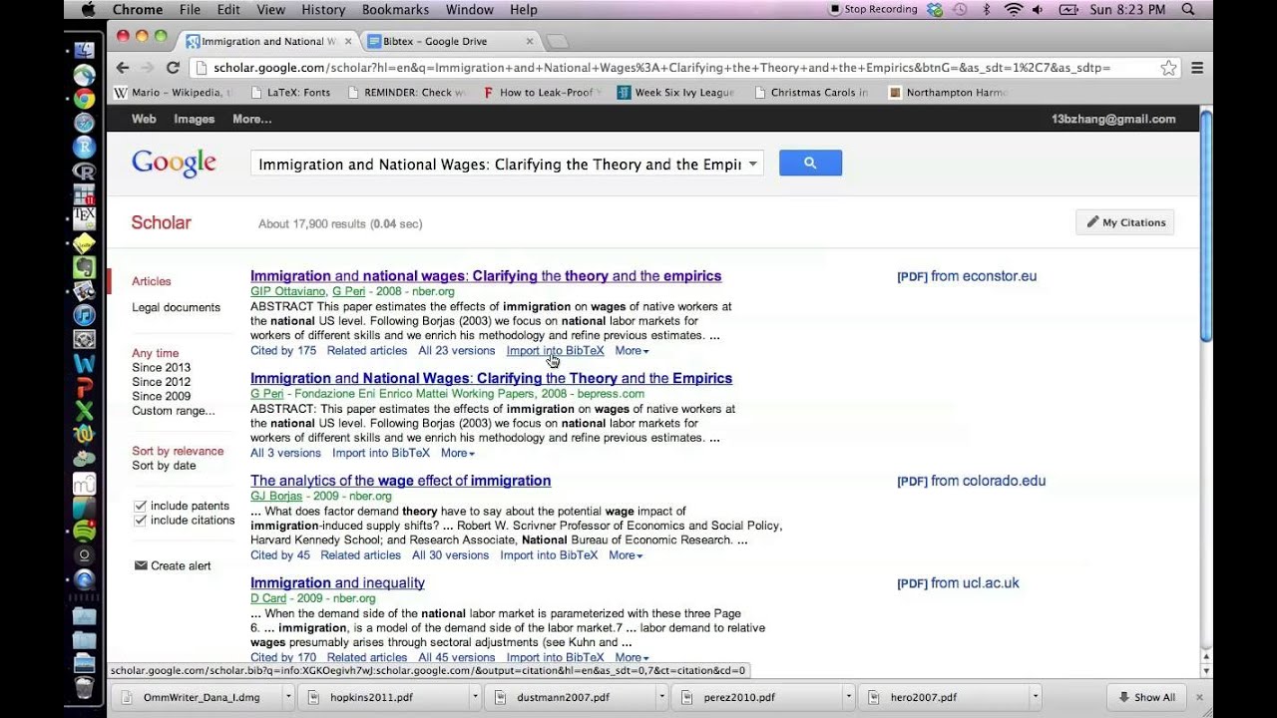Open the blue R application in dock
Image resolution: width=1277 pixels, height=718 pixels.
pos(84,147)
